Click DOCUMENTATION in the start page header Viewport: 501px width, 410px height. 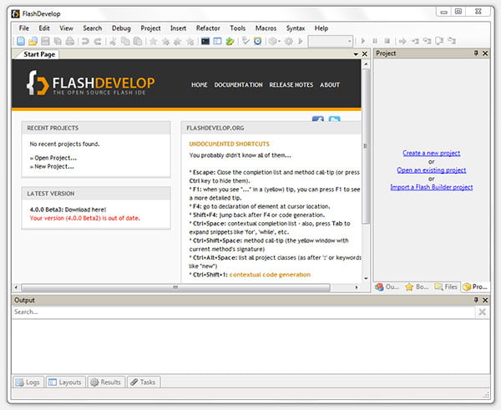(x=238, y=84)
